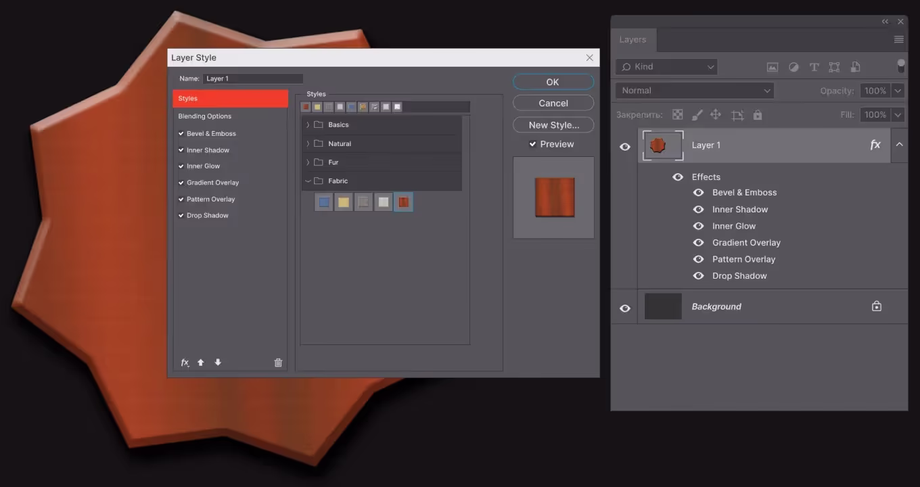The width and height of the screenshot is (920, 487).
Task: Select Gradient Overlay in style list
Action: [213, 183]
